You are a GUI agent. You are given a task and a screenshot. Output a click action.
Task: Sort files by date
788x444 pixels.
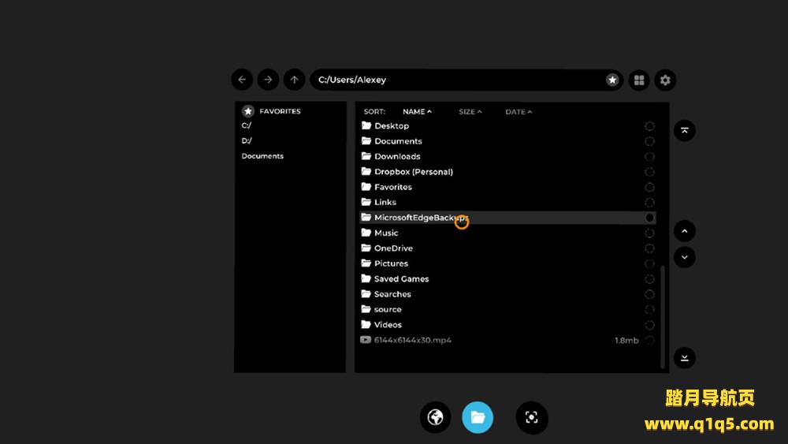click(x=519, y=112)
